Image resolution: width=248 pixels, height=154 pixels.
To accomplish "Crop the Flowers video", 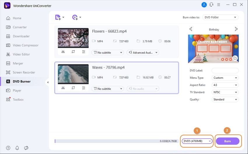I will (73, 52).
